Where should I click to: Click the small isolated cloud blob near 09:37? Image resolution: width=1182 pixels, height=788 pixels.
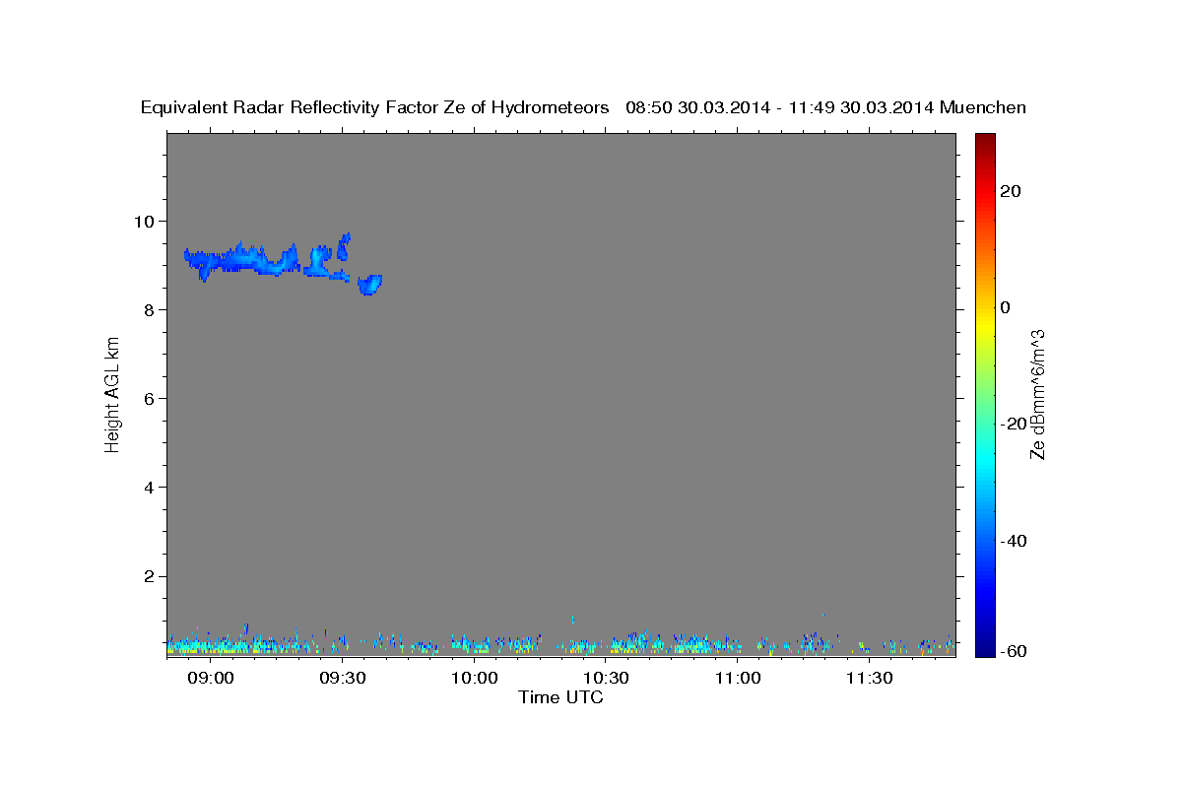pos(370,285)
